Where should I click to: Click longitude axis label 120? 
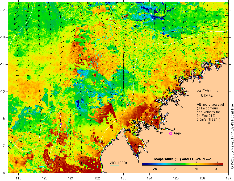pos(45,178)
